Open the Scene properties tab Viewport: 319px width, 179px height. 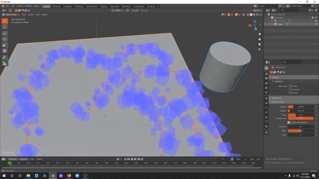click(x=266, y=88)
